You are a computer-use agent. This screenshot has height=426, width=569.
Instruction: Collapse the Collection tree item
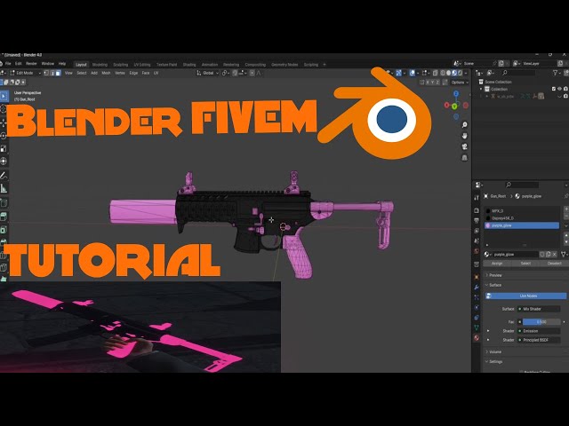click(481, 89)
